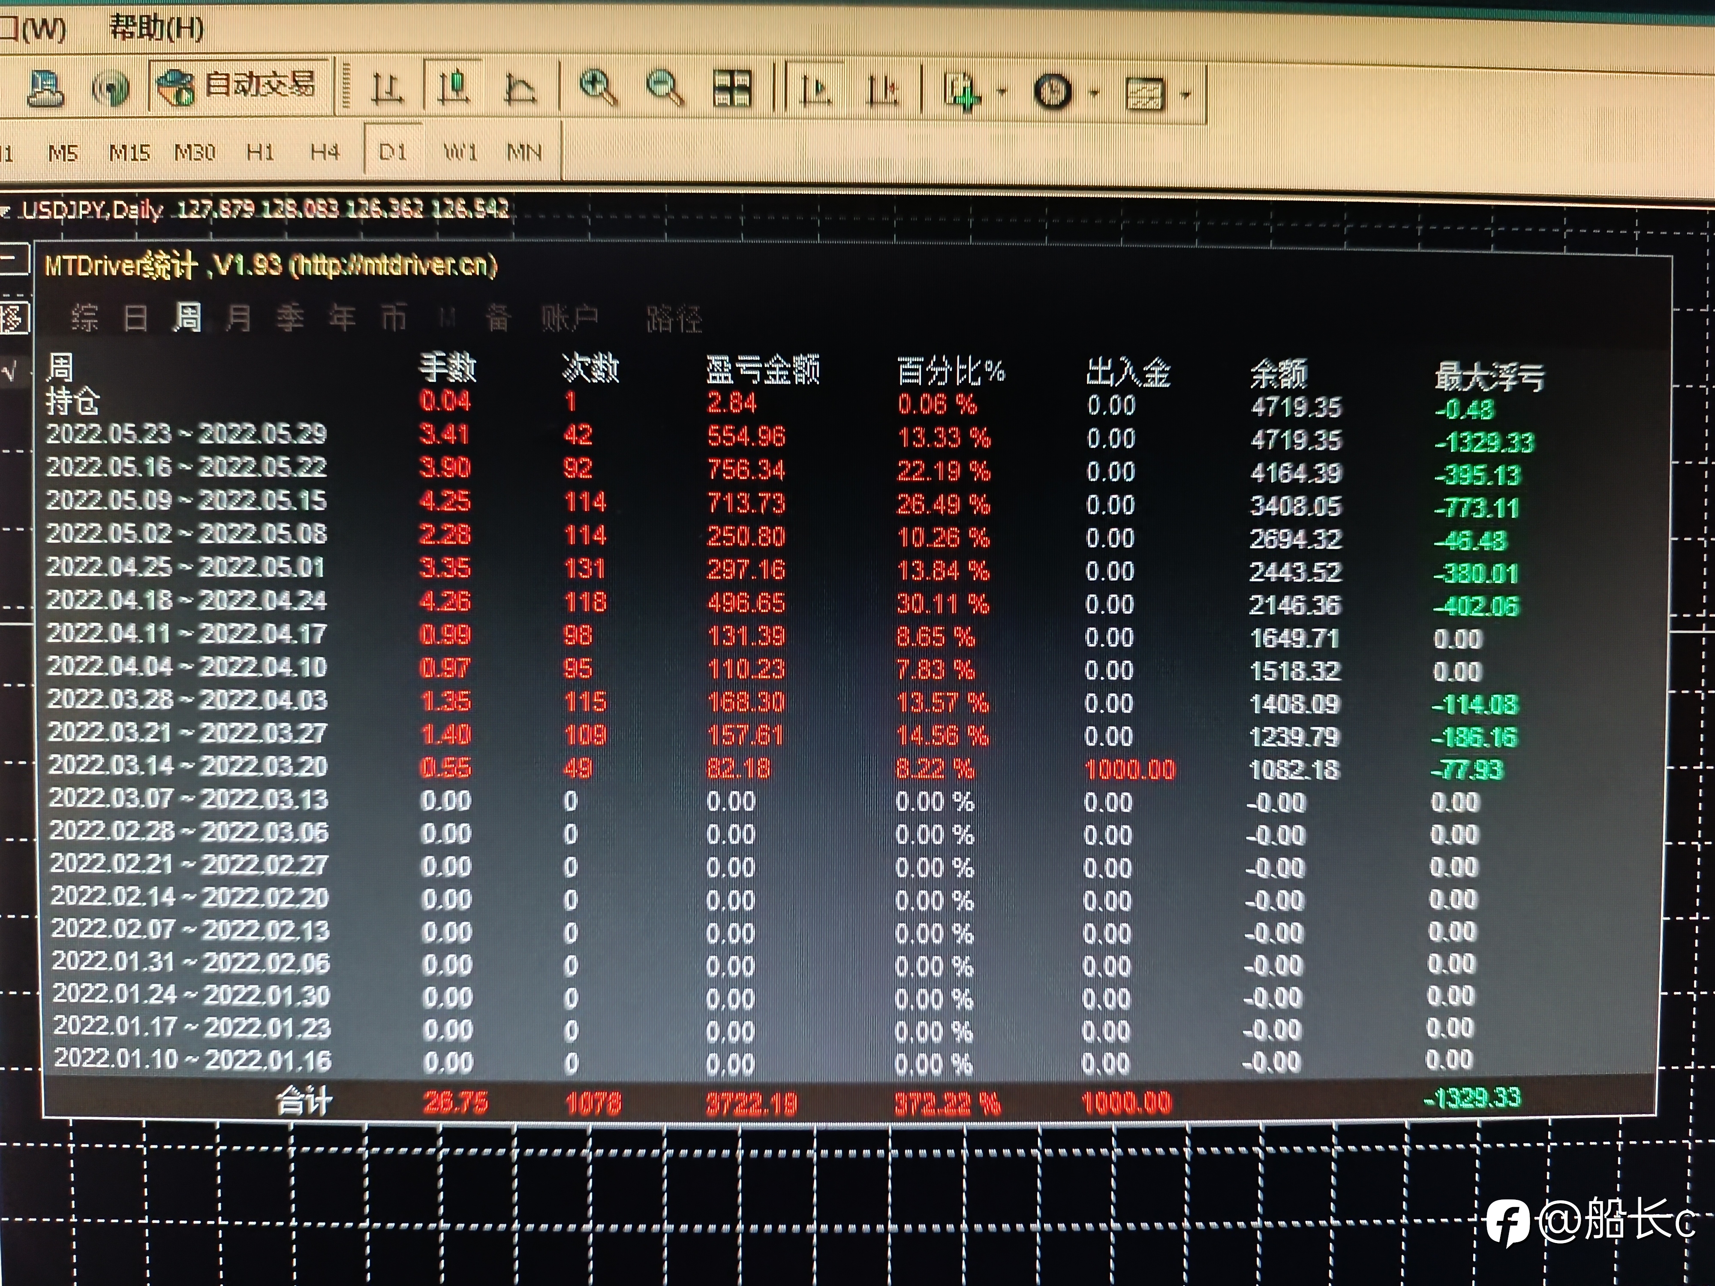Click the 日 daily statistics tab
The image size is (1715, 1286).
pyautogui.click(x=135, y=318)
